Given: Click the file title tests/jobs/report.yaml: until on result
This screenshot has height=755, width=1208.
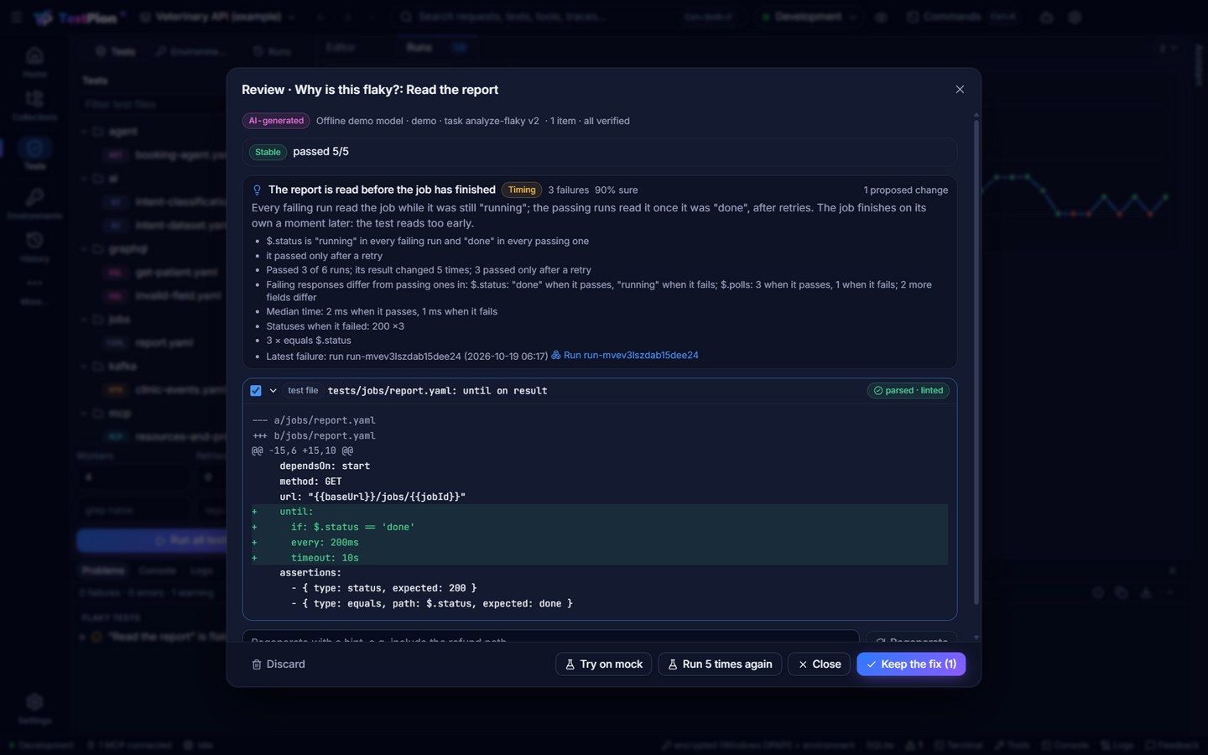Looking at the screenshot, I should click(x=437, y=391).
